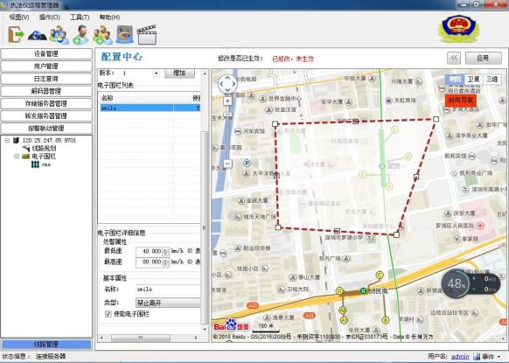509x363 pixels.
Task: Open the 帮助(H) menu
Action: (109, 17)
